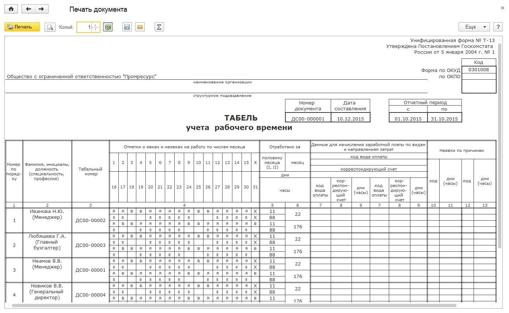The width and height of the screenshot is (509, 313).
Task: Sum selected cells with the sigma icon
Action: 159,27
